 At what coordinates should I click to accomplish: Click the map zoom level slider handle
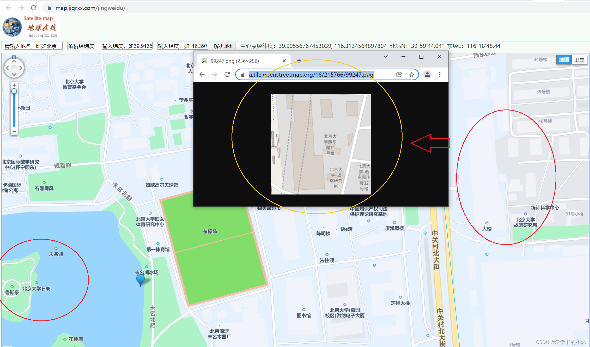tap(14, 91)
